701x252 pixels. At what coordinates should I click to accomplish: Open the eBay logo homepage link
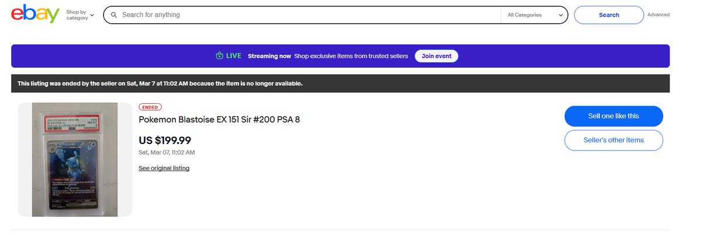click(35, 14)
